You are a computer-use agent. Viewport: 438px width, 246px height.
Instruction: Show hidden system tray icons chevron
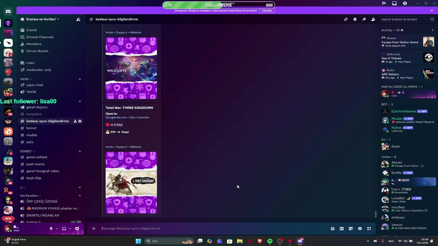[368, 241]
